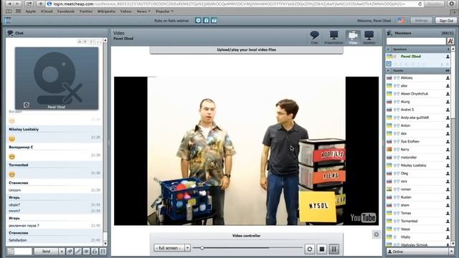Click the members search field
The width and height of the screenshot is (459, 258).
416,42
